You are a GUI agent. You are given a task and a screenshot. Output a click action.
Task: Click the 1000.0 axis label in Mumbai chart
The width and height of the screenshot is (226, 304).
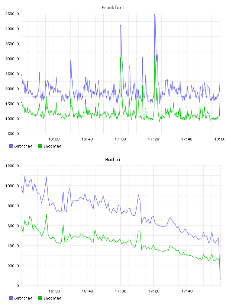12,186
